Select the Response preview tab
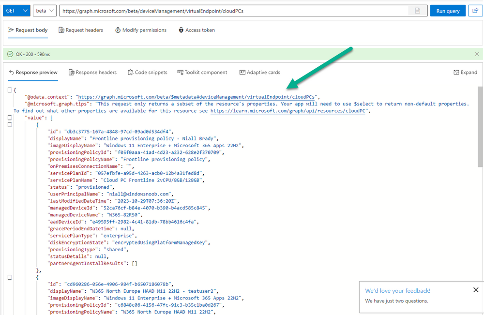This screenshot has height=315, width=484. (33, 73)
